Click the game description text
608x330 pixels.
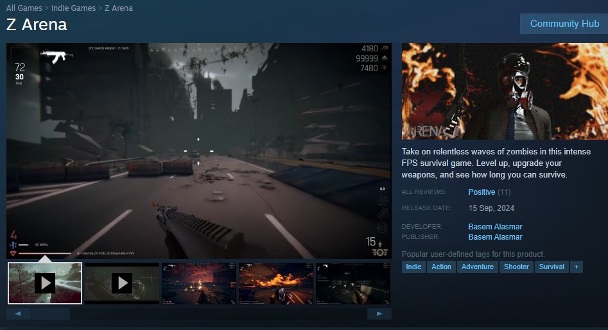[496, 163]
